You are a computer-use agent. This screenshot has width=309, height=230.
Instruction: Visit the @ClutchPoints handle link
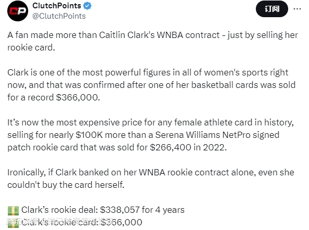59,16
